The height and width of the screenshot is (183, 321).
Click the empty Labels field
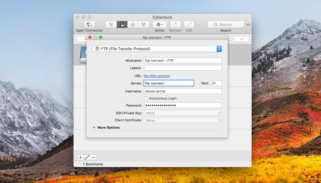[183, 68]
